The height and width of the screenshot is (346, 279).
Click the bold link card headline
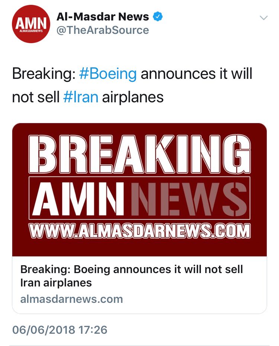[x=131, y=276]
